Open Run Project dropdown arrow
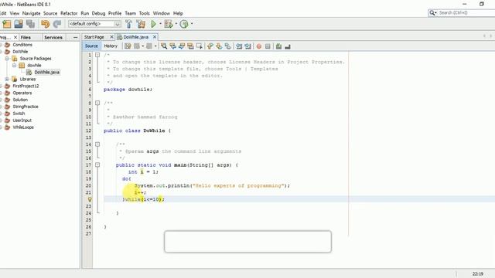Viewport: 495px width, 278px height. [160, 24]
